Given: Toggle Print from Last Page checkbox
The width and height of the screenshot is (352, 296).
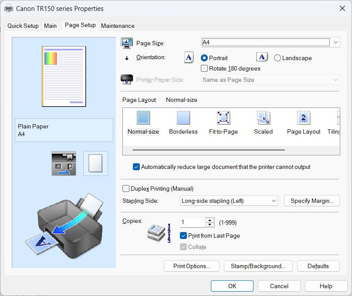Looking at the screenshot, I should pyautogui.click(x=183, y=235).
